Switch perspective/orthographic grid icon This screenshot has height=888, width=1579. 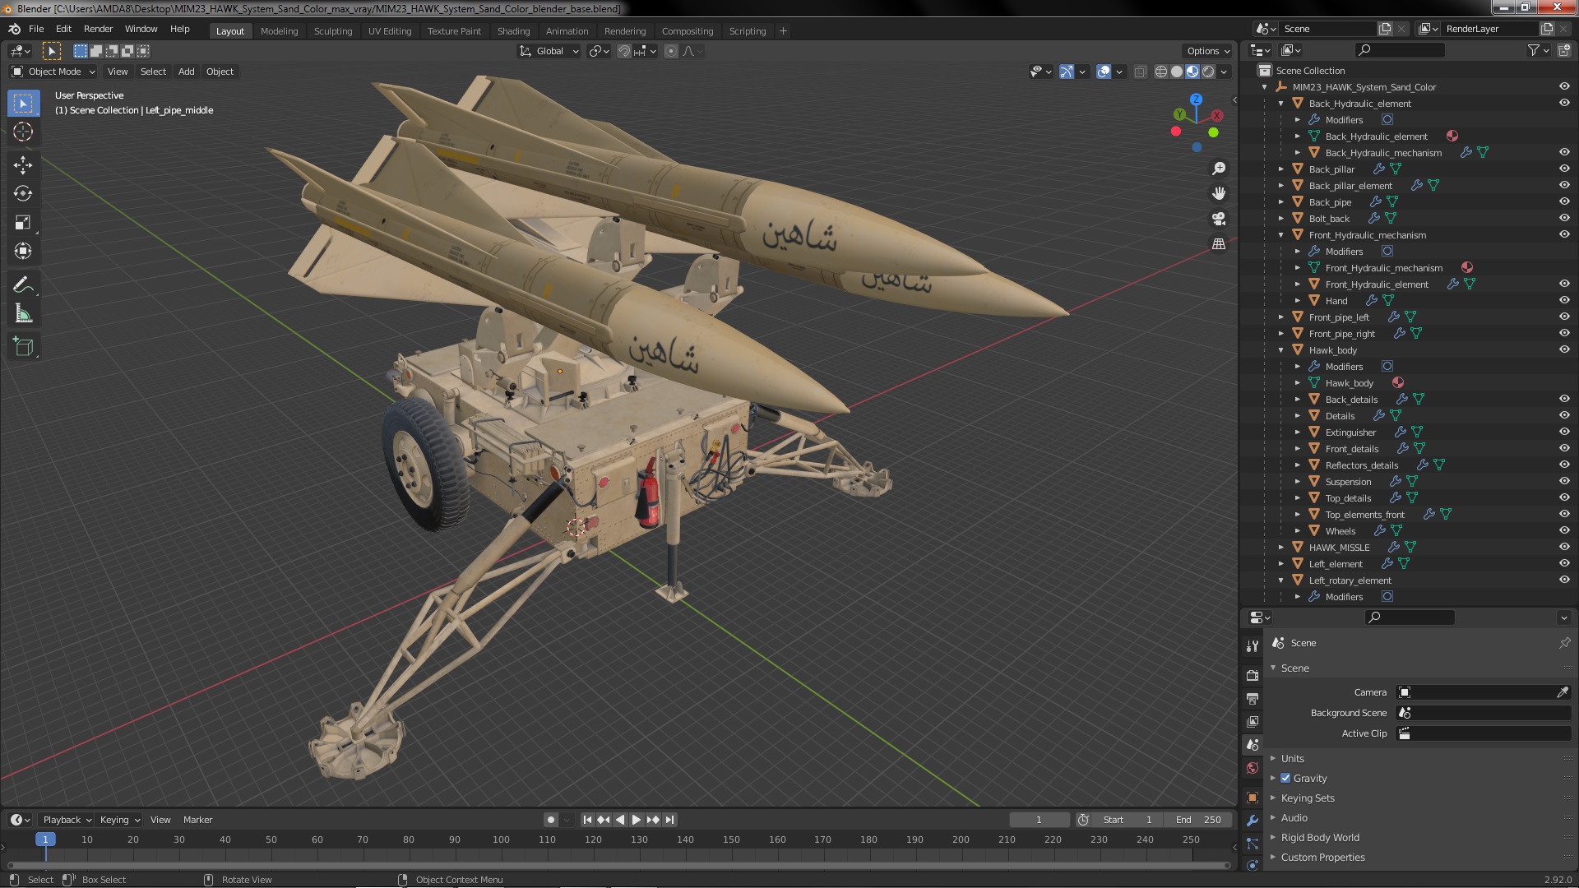coord(1219,244)
